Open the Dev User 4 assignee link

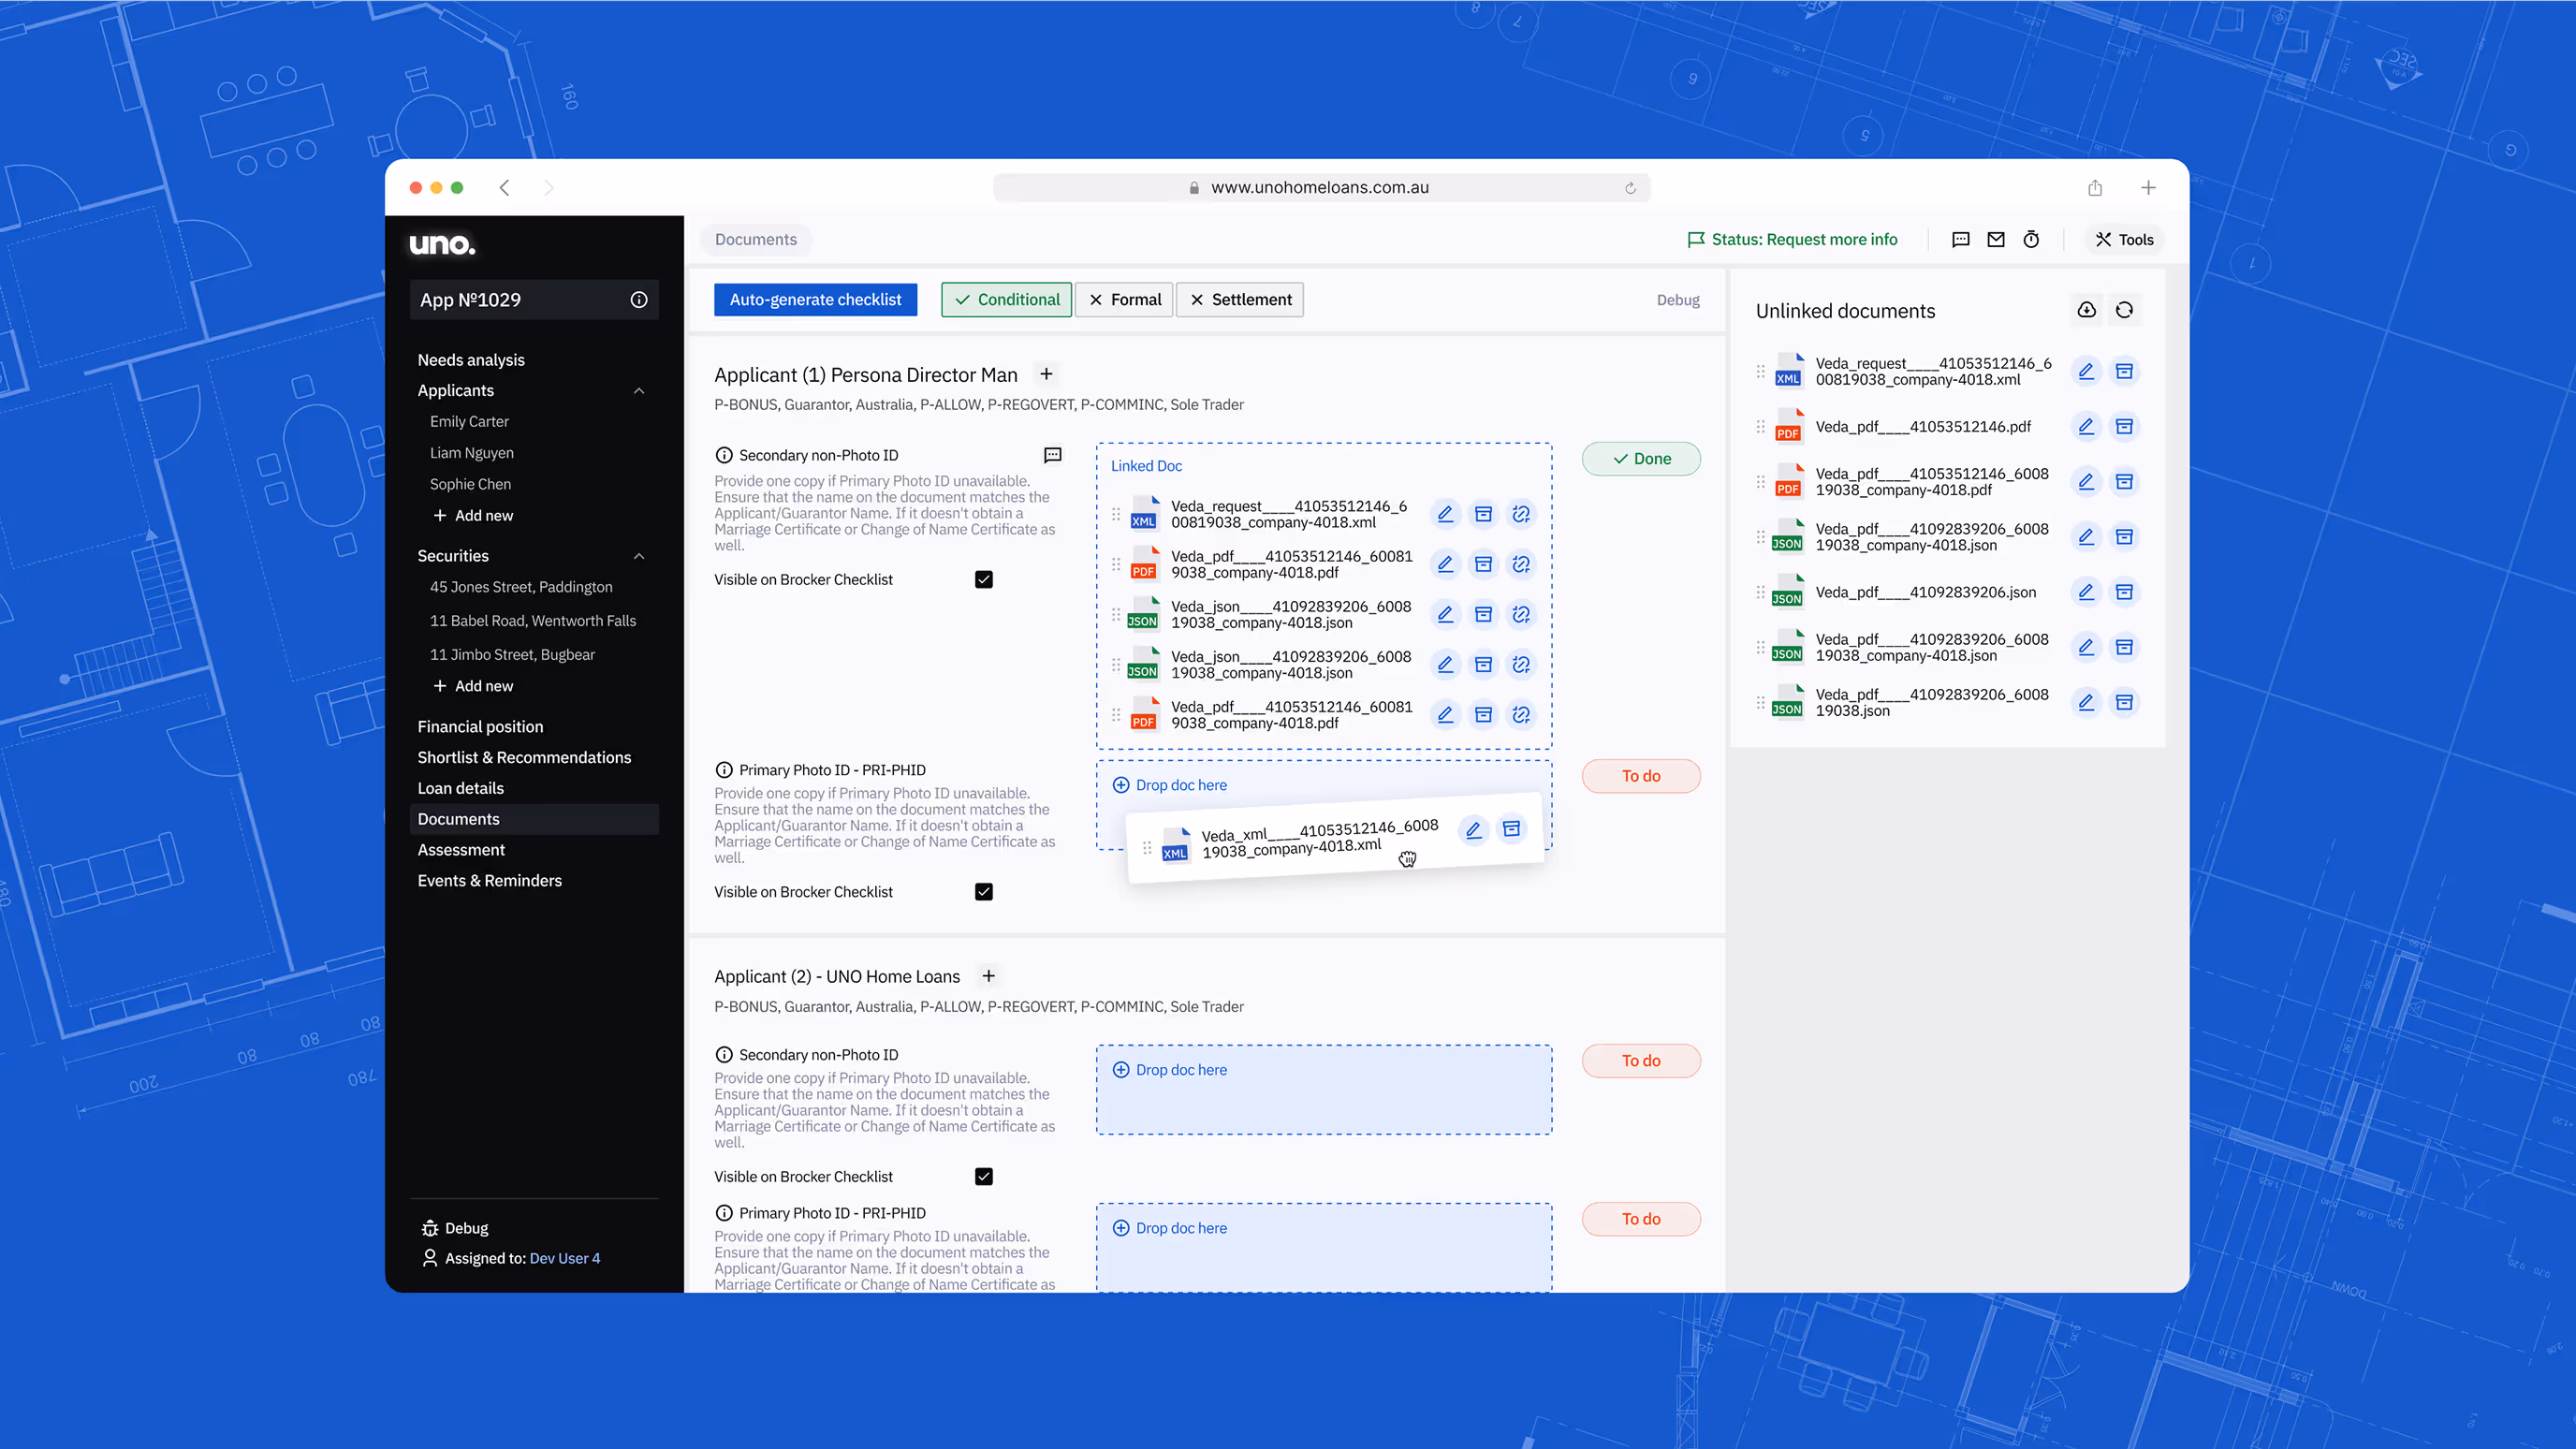(564, 1259)
